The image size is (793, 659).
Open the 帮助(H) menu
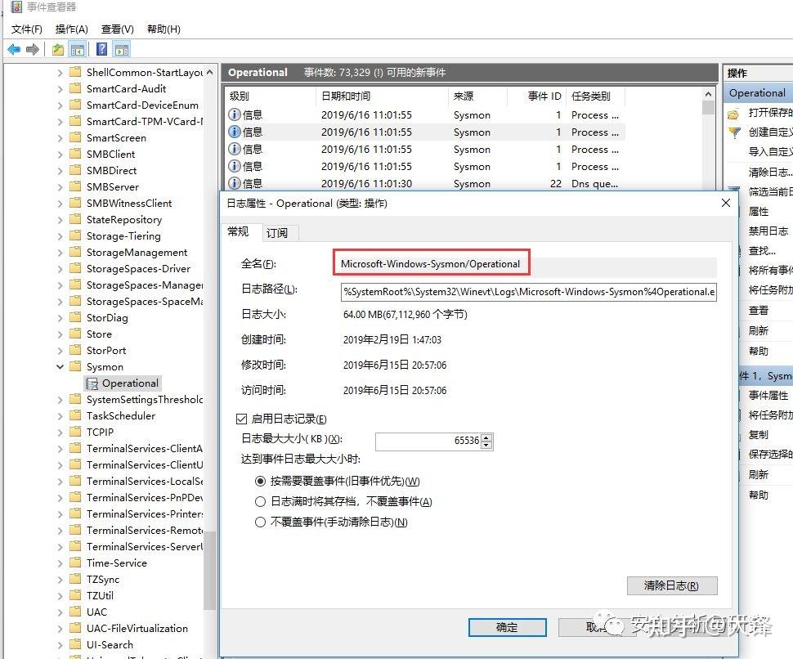click(x=164, y=29)
